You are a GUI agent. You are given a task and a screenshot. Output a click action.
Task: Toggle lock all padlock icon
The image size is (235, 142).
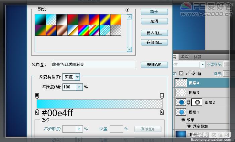[x=199, y=73]
